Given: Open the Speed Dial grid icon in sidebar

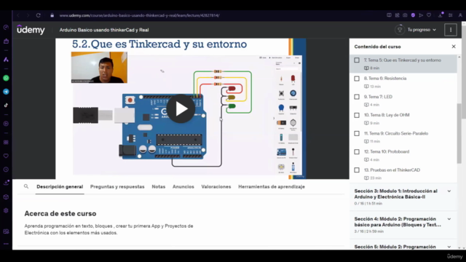Looking at the screenshot, I should (6, 143).
